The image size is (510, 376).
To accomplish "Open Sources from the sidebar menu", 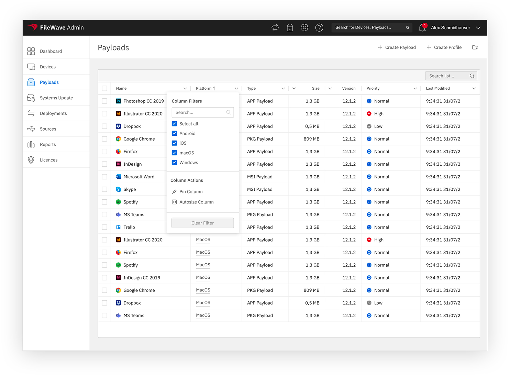I will click(x=48, y=129).
